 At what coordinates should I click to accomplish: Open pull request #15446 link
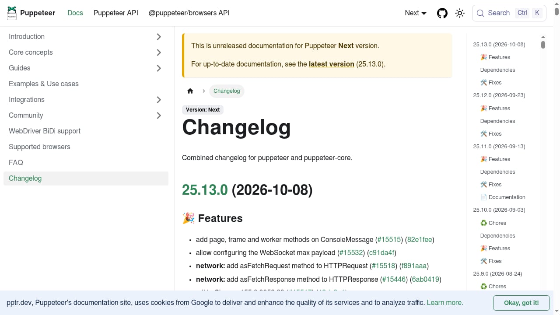(x=394, y=280)
